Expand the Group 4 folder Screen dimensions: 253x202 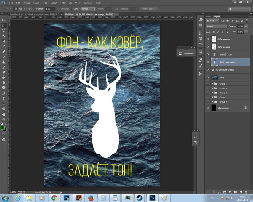pos(211,88)
